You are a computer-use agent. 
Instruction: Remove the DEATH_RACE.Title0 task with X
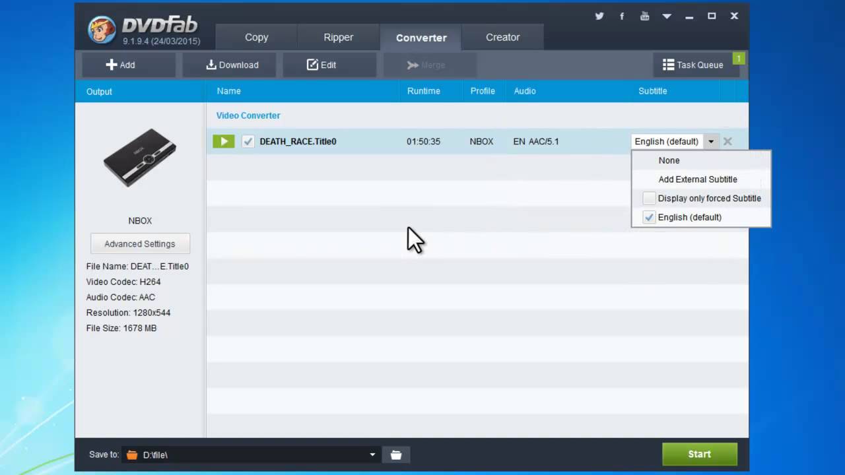(x=727, y=141)
